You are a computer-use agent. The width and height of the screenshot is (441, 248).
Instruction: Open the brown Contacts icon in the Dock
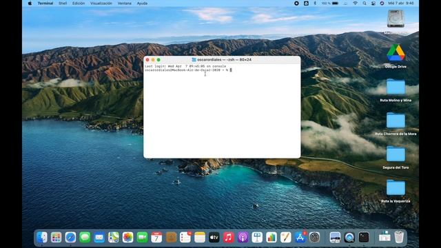(x=171, y=237)
